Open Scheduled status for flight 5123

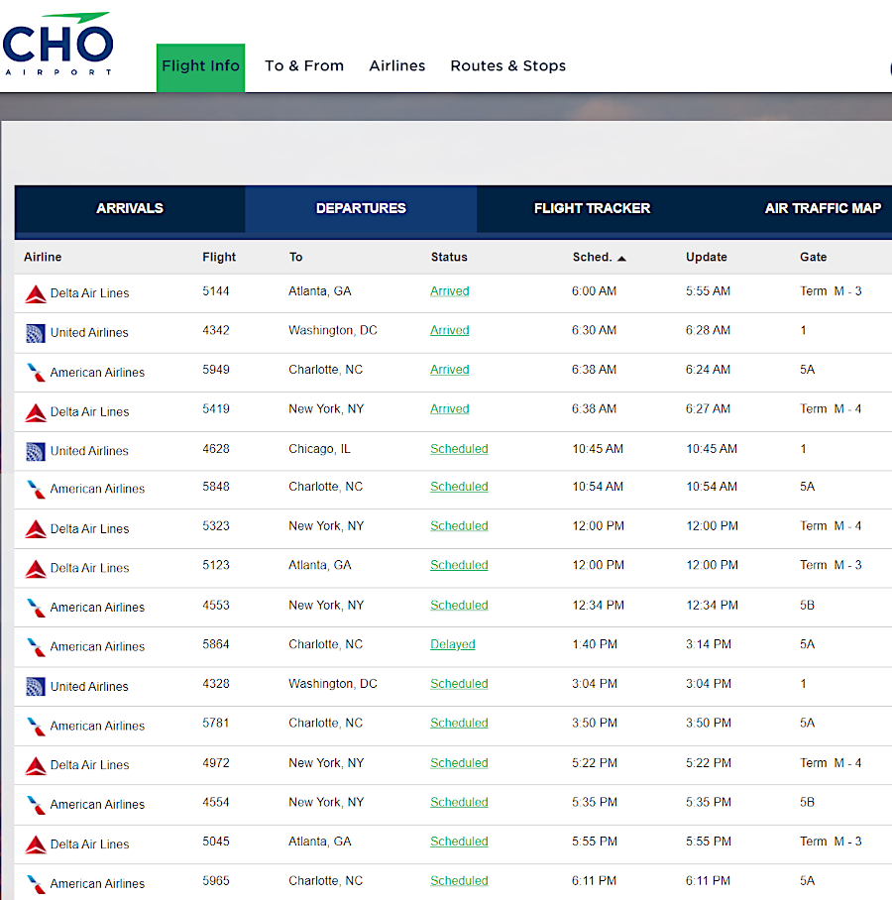(459, 565)
